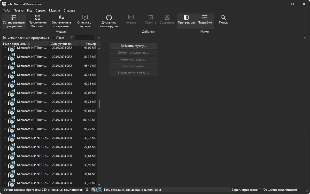Click the list icon beside 'Установленные программы'
310x194 pixels.
coord(4,38)
